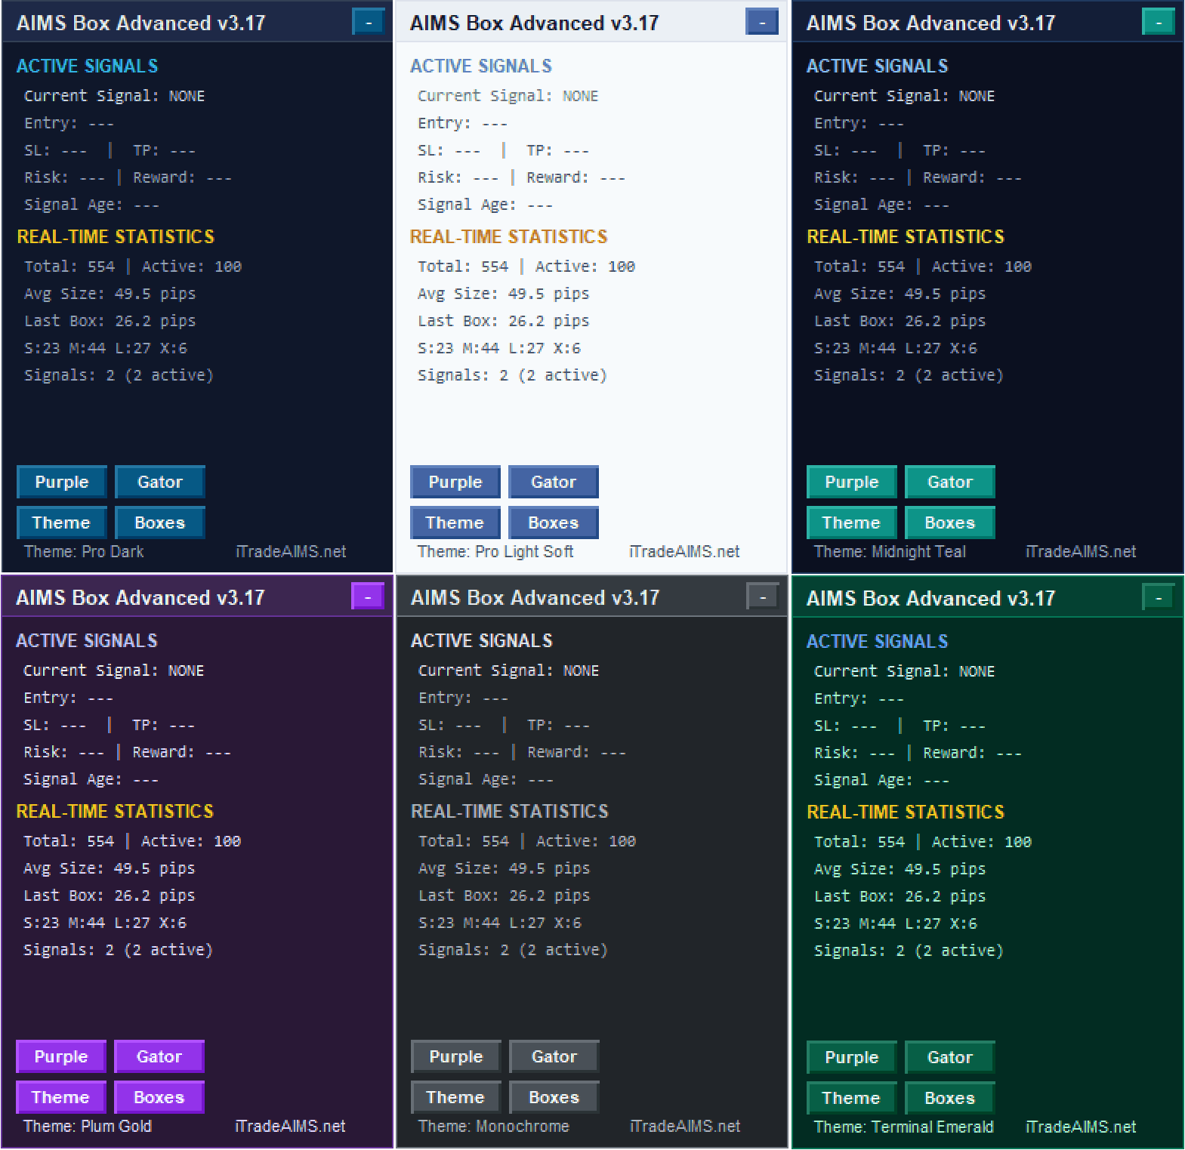Click 'Theme: Terminal Emerald' label text

click(x=904, y=1127)
